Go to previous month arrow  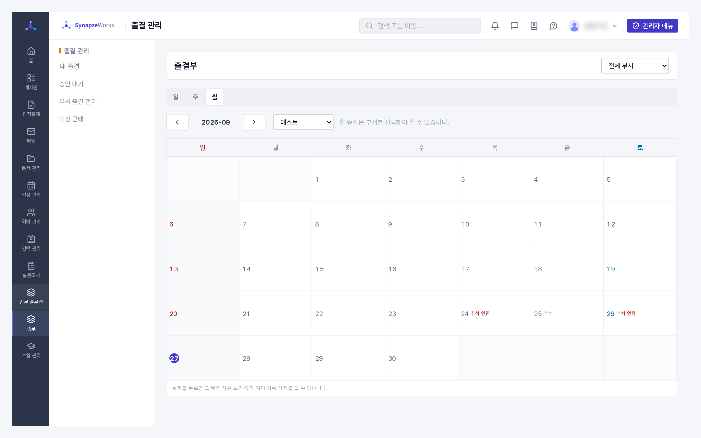[x=177, y=122]
